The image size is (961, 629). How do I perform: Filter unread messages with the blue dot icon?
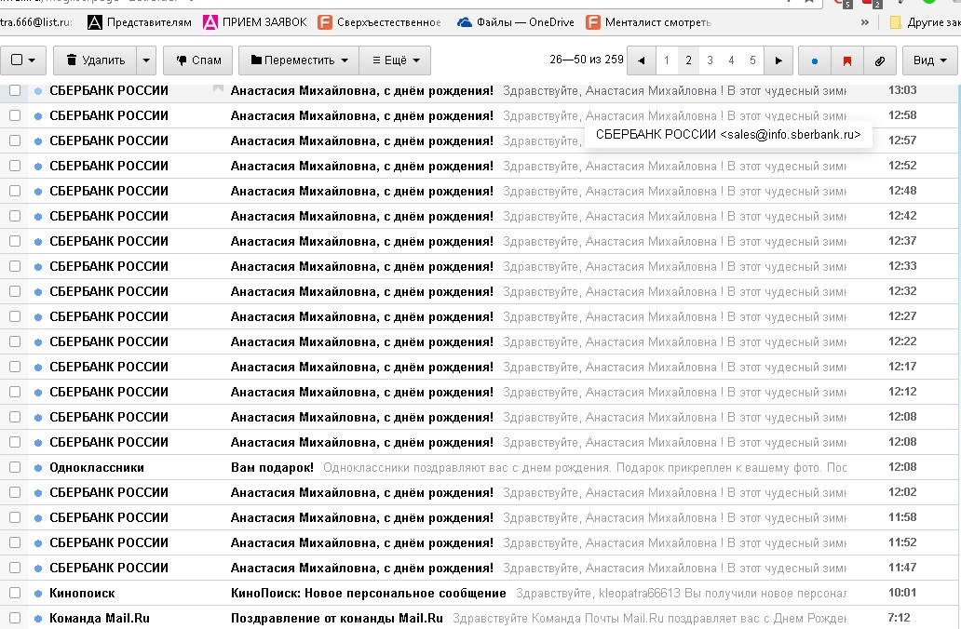815,60
